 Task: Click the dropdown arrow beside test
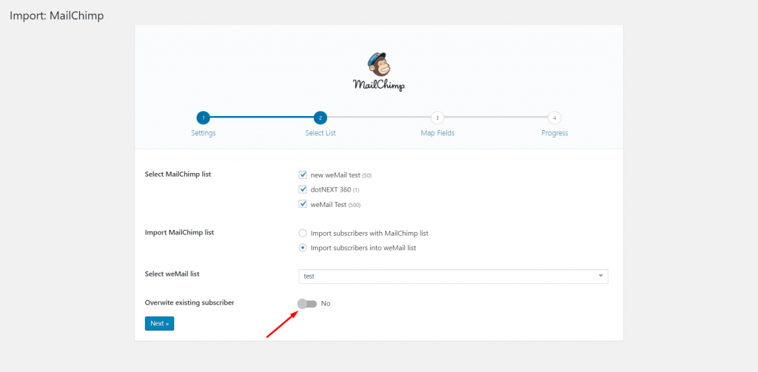(601, 276)
